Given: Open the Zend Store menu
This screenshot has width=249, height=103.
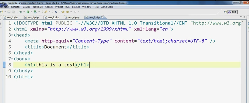Looking at the screenshot, I should pos(107,7).
